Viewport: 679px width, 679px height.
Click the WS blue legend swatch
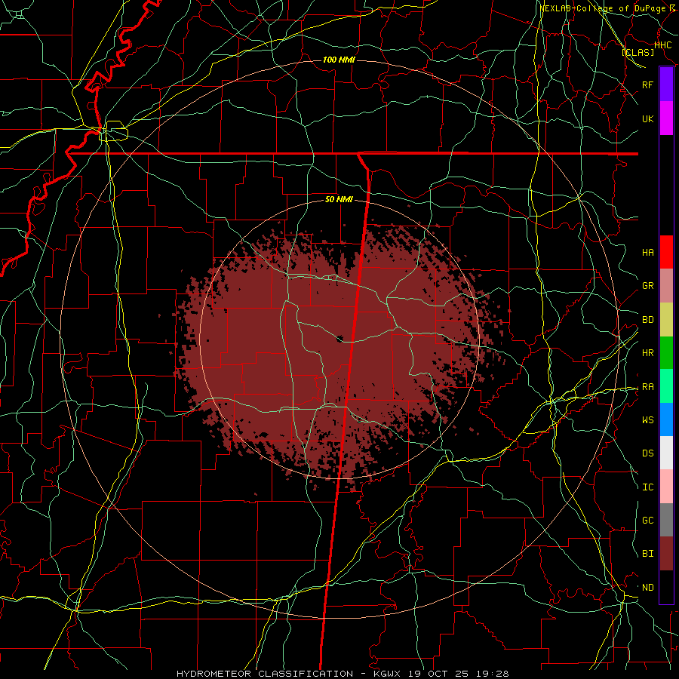[666, 419]
